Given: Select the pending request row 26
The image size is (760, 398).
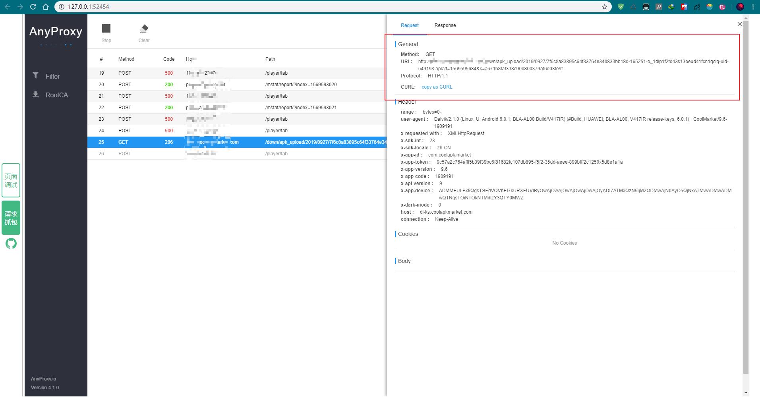Looking at the screenshot, I should (237, 154).
